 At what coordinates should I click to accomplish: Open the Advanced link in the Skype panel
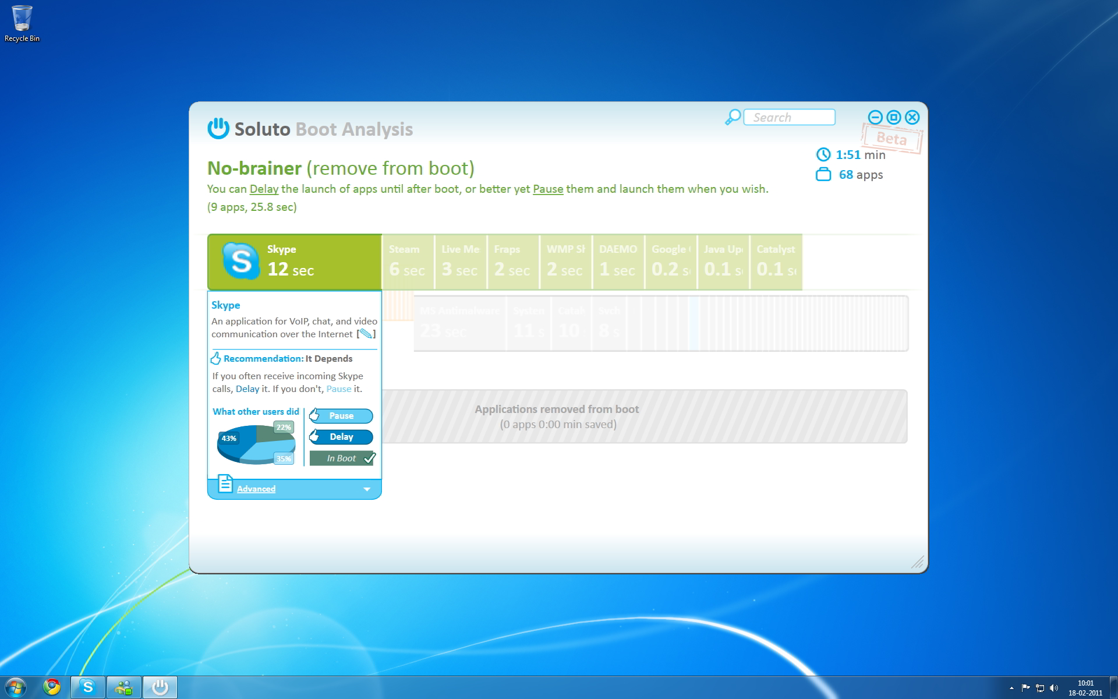coord(256,489)
